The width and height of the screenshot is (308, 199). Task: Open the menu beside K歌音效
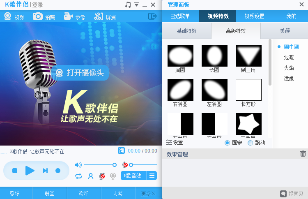pos(152,176)
